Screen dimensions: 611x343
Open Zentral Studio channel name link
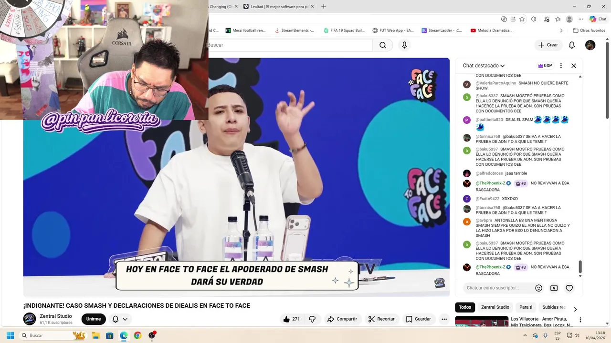(x=56, y=316)
